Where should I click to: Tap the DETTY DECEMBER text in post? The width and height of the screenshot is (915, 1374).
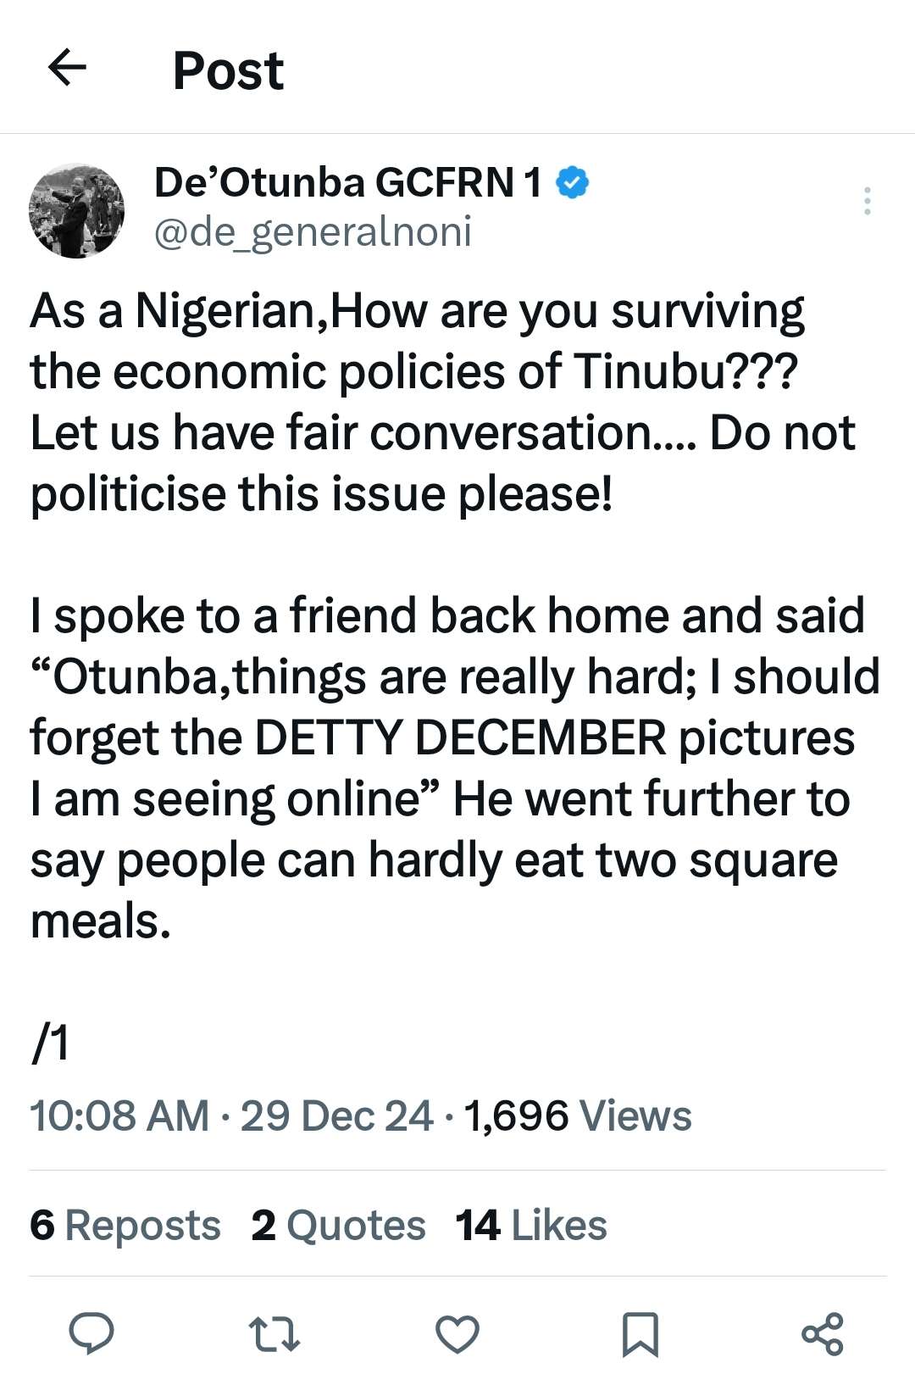pyautogui.click(x=460, y=738)
